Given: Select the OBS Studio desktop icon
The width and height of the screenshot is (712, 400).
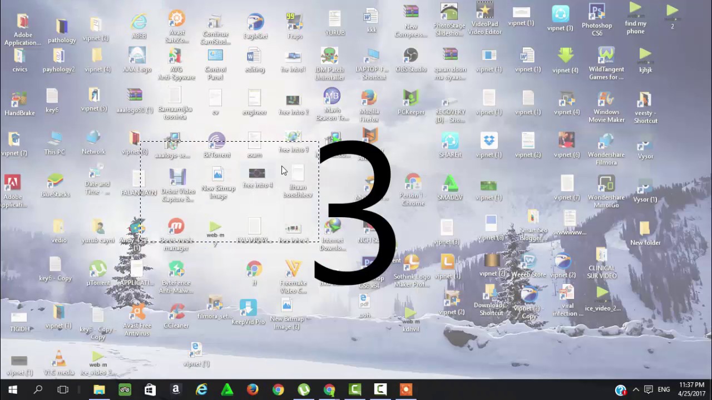Looking at the screenshot, I should point(411,61).
